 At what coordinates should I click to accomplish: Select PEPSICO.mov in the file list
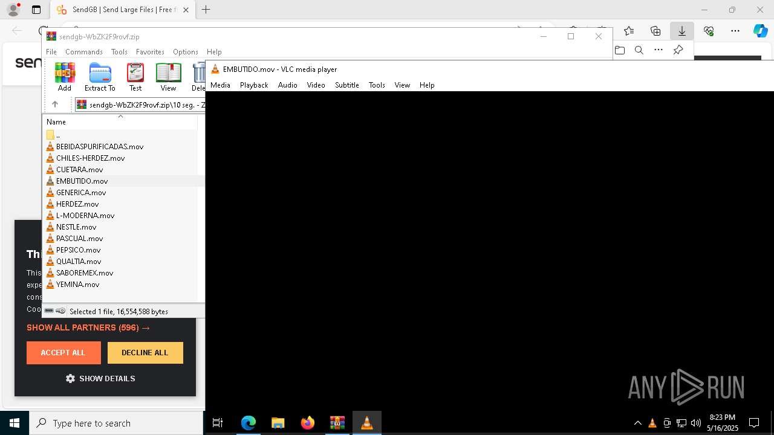pyautogui.click(x=78, y=250)
